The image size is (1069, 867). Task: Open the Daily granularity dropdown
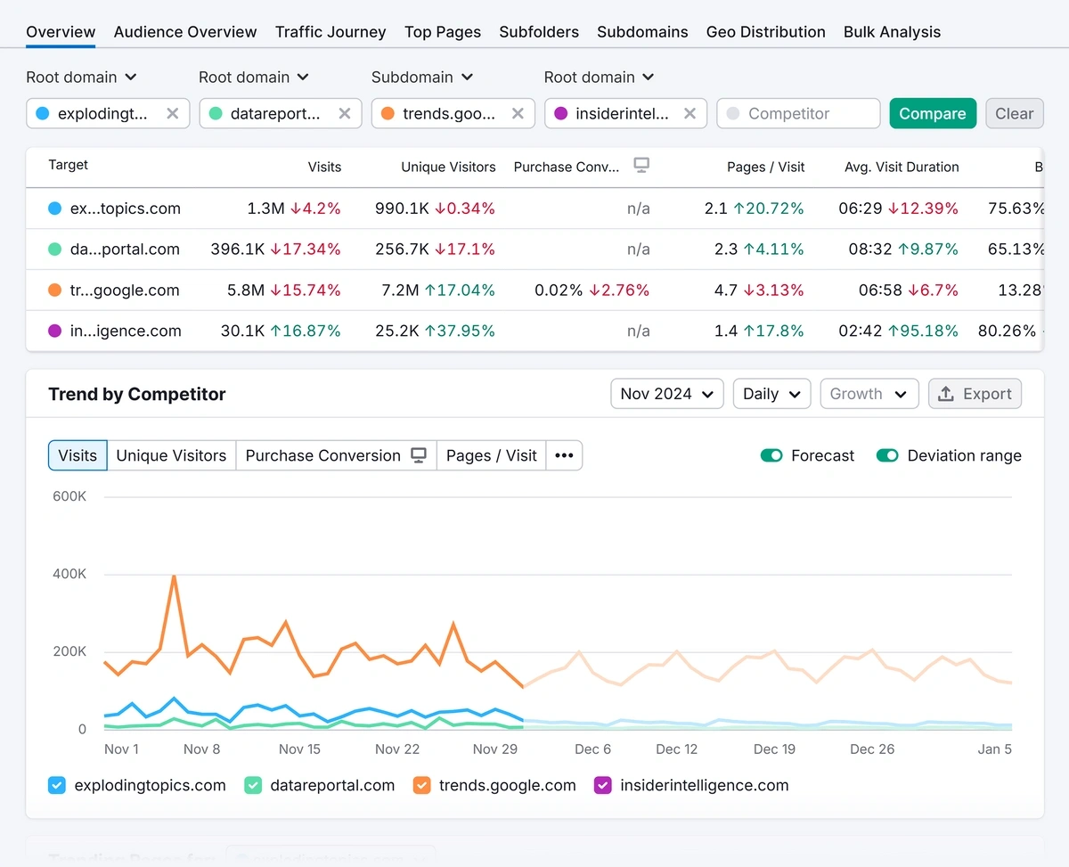[x=771, y=394]
